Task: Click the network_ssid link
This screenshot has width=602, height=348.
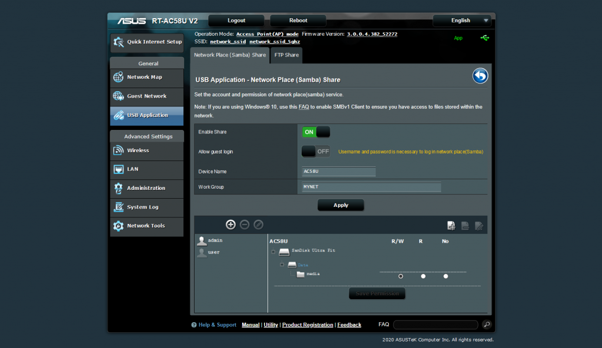Action: click(x=228, y=42)
